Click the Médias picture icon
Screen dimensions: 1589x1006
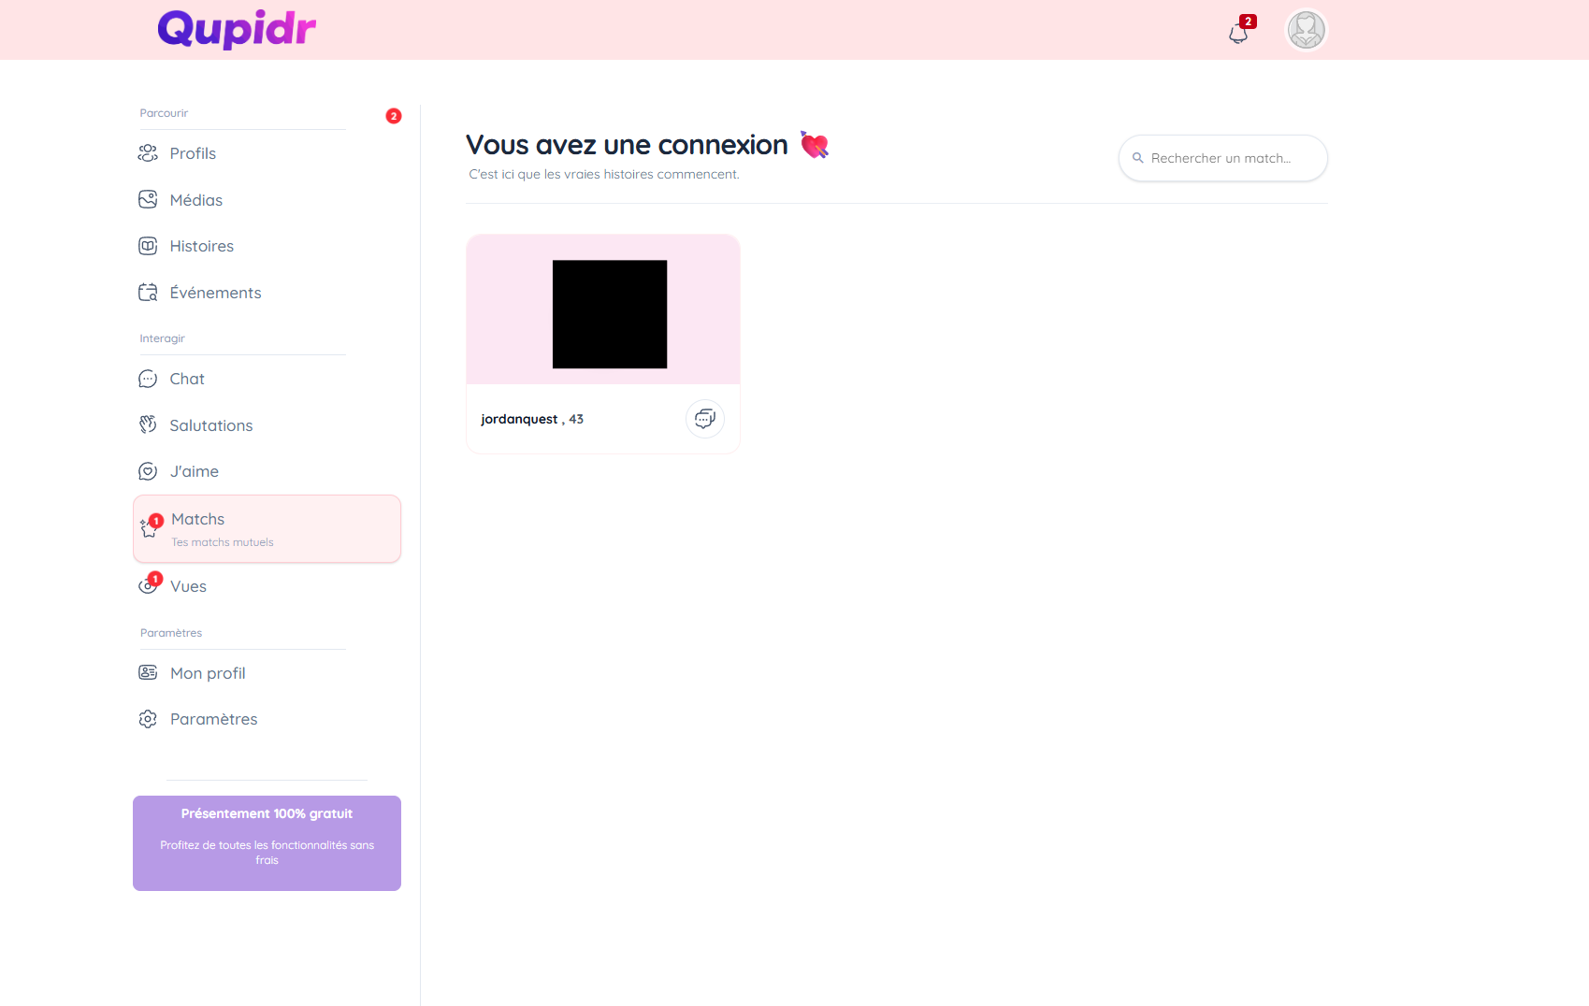tap(148, 200)
